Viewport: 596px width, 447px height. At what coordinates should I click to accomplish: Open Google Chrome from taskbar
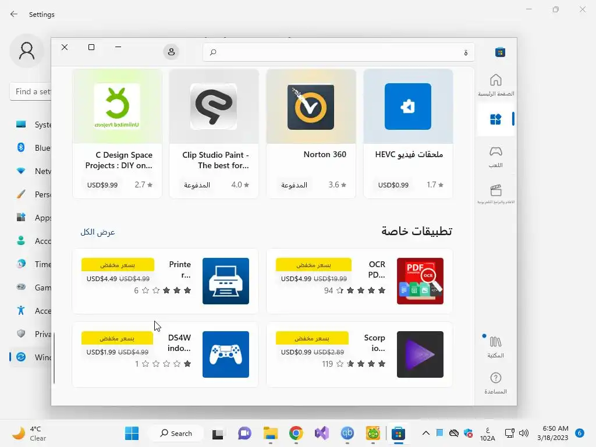tap(296, 433)
